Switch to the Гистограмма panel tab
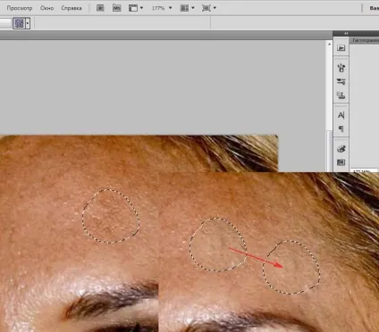Viewport: 379px width, 332px height. [x=366, y=40]
